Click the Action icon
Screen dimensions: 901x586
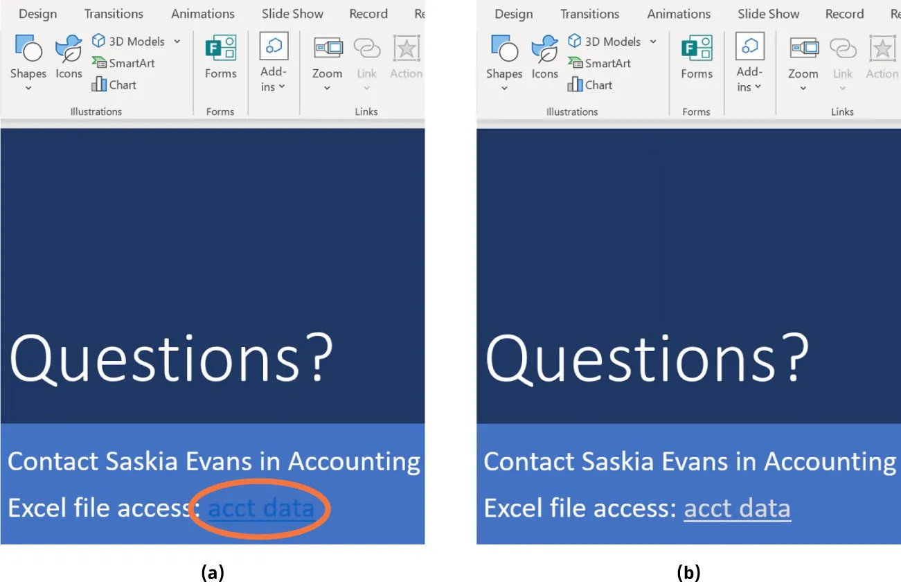click(x=406, y=48)
